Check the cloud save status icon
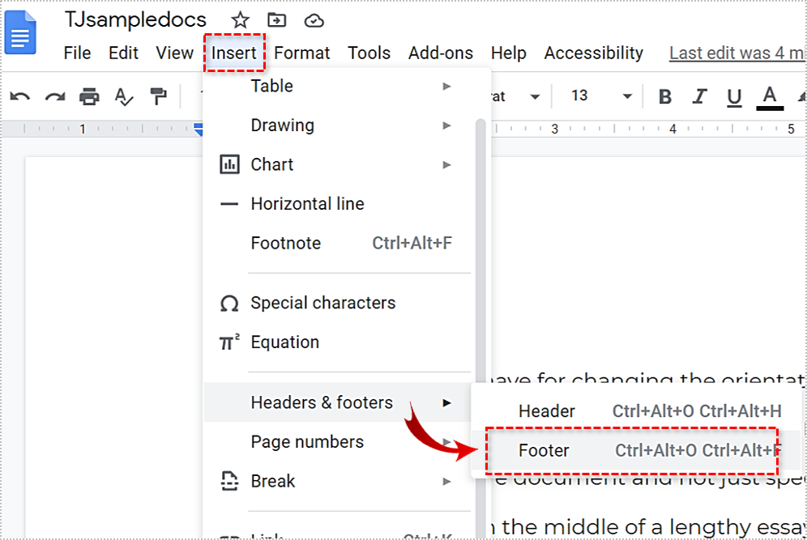 point(314,21)
